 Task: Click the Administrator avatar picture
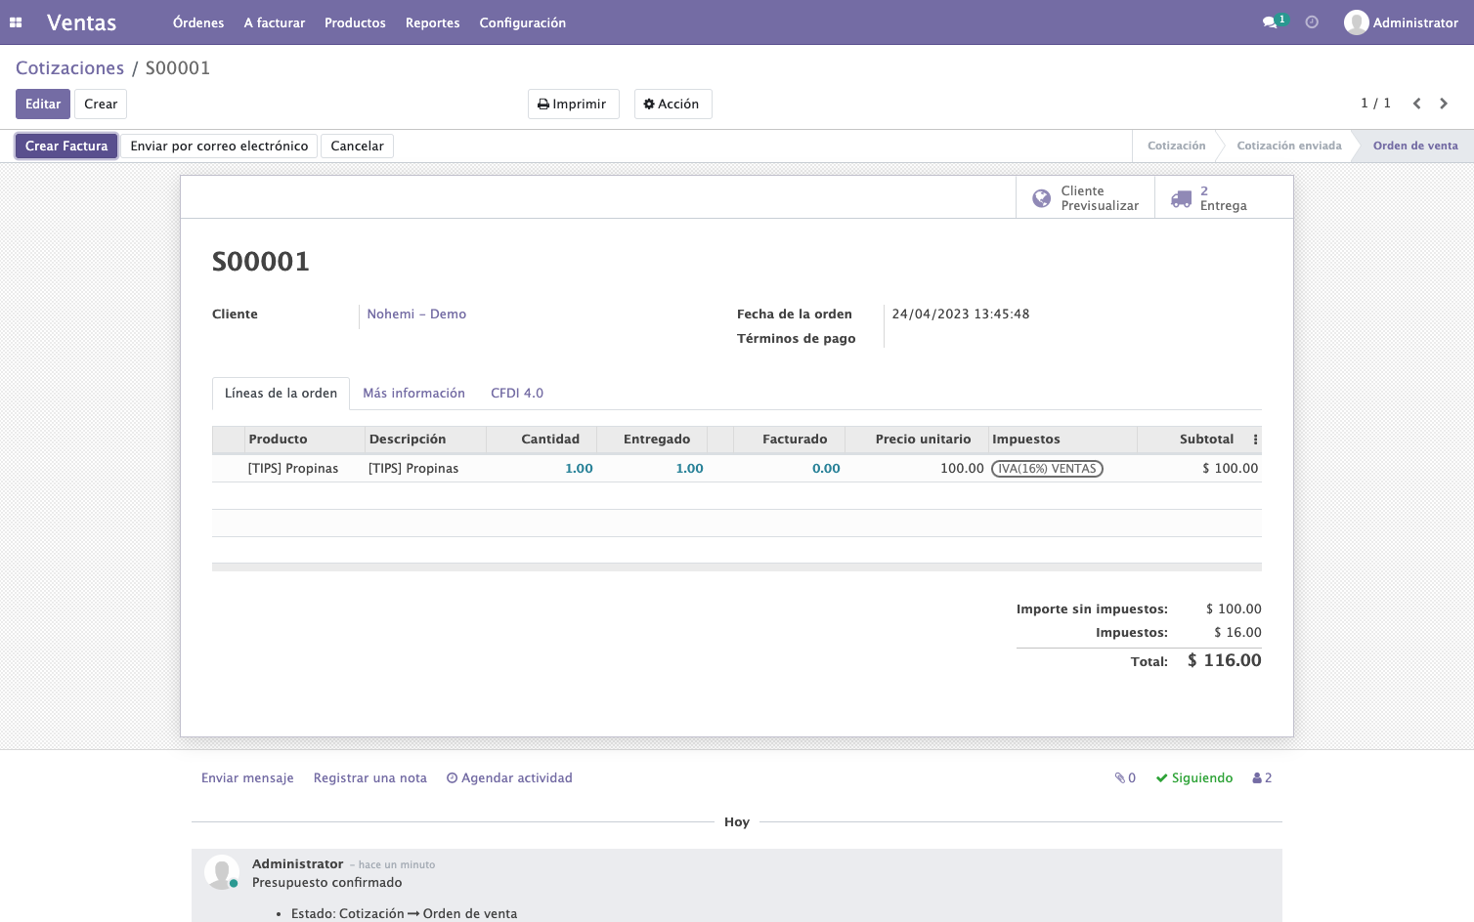tap(1356, 22)
